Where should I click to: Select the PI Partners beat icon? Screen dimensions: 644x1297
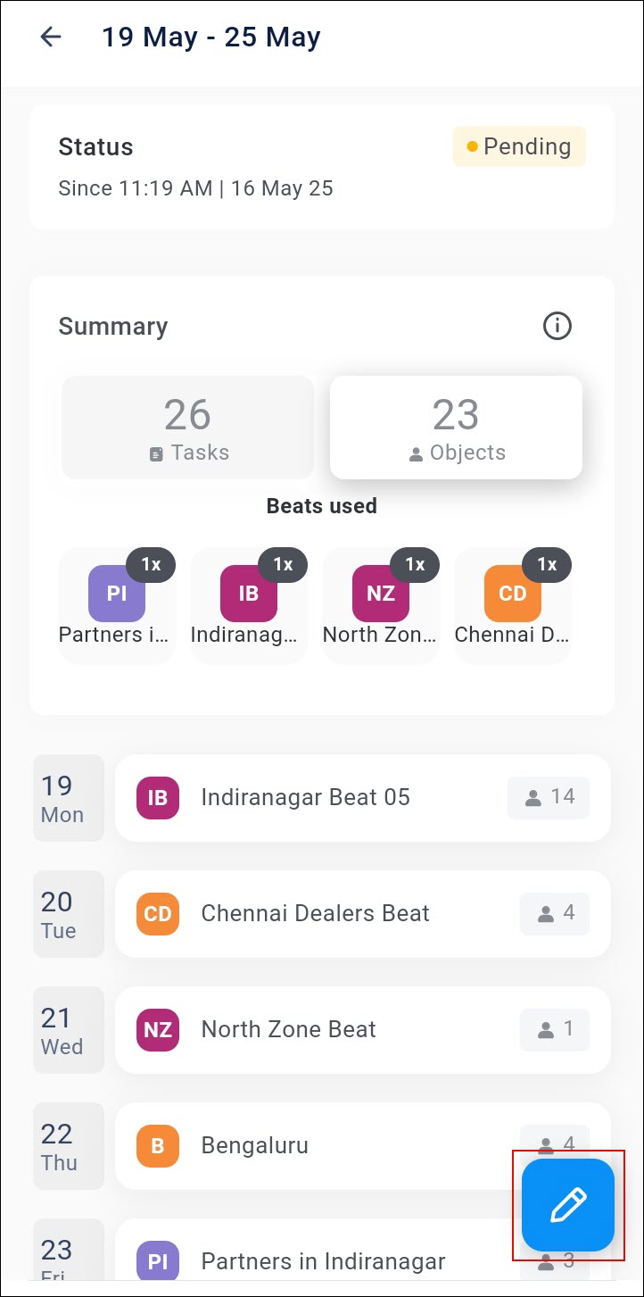117,594
